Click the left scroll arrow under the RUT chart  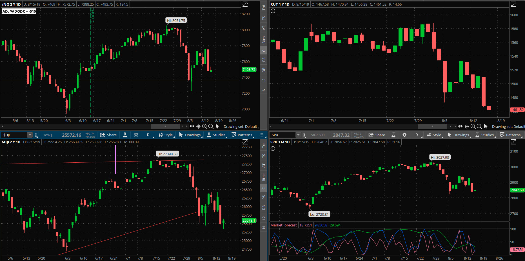point(271,127)
